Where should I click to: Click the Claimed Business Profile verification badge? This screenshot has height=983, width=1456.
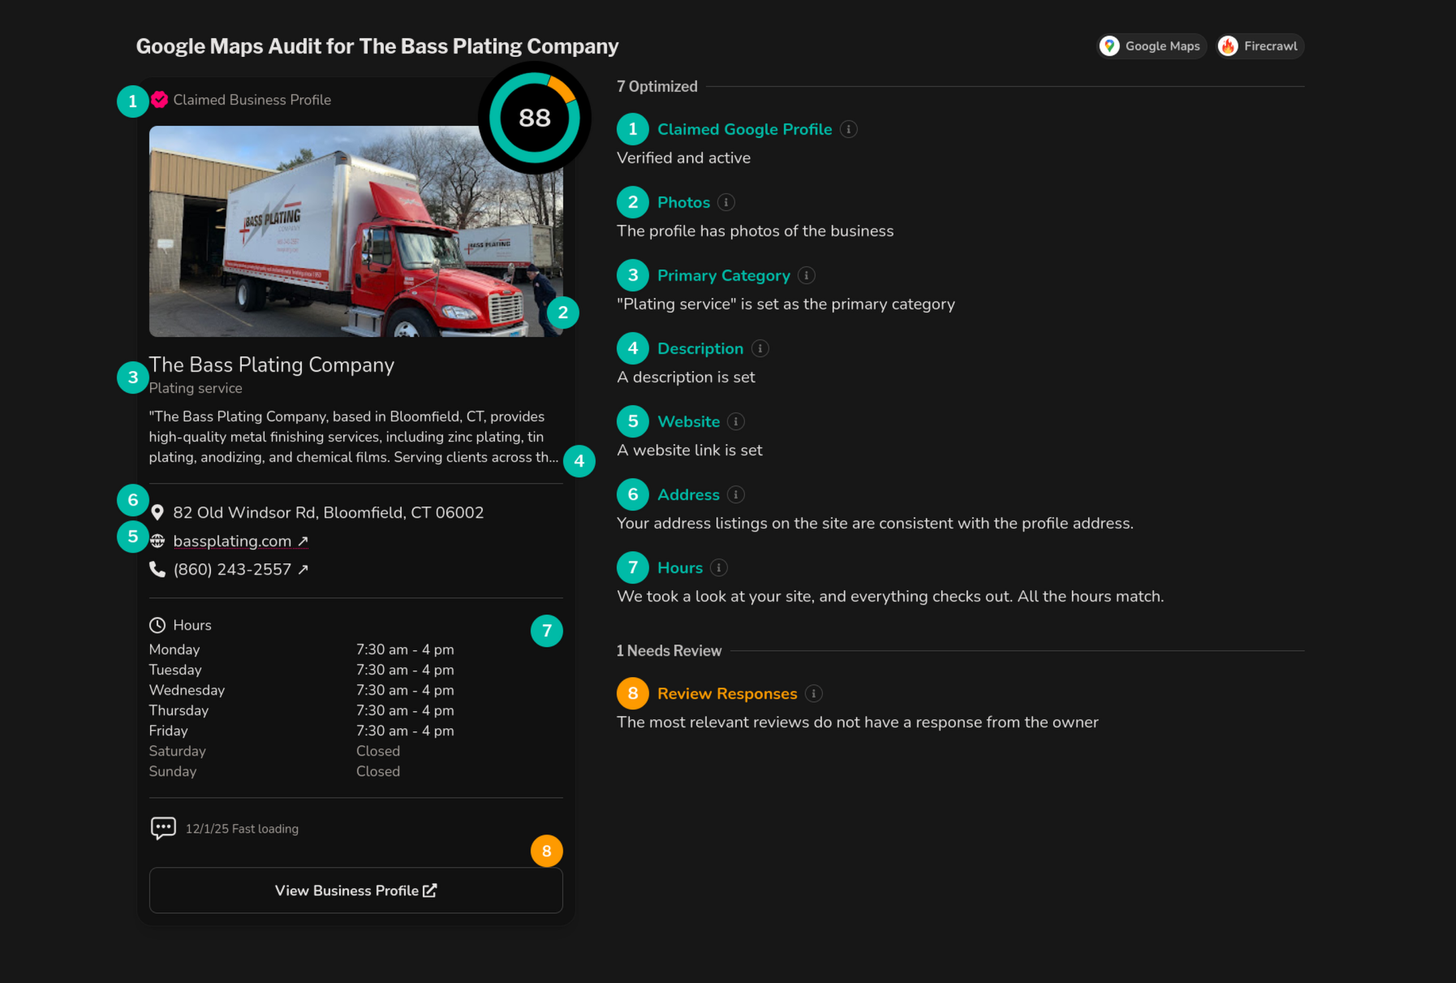pyautogui.click(x=159, y=100)
